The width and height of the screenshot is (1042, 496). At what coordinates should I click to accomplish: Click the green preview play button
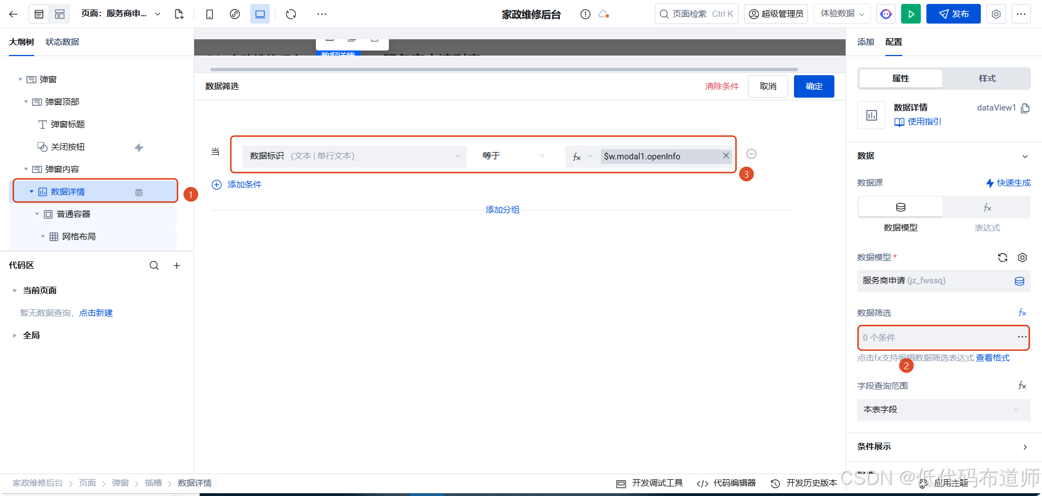click(x=911, y=14)
